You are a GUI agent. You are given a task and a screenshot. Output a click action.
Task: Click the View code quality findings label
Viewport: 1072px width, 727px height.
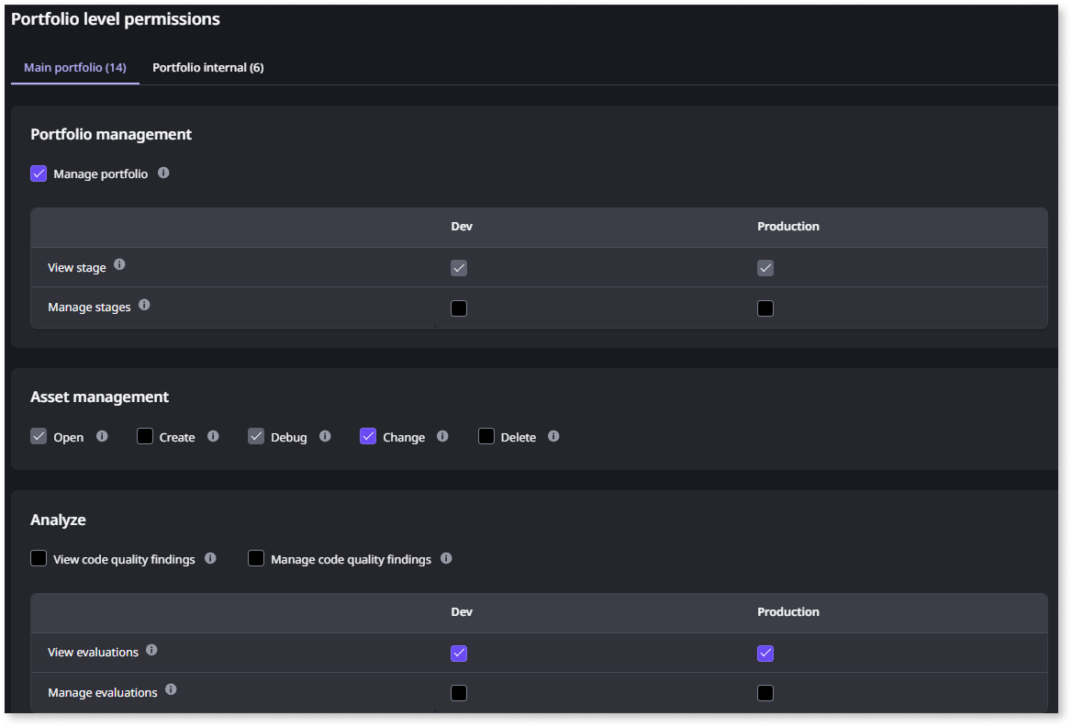[x=124, y=559]
